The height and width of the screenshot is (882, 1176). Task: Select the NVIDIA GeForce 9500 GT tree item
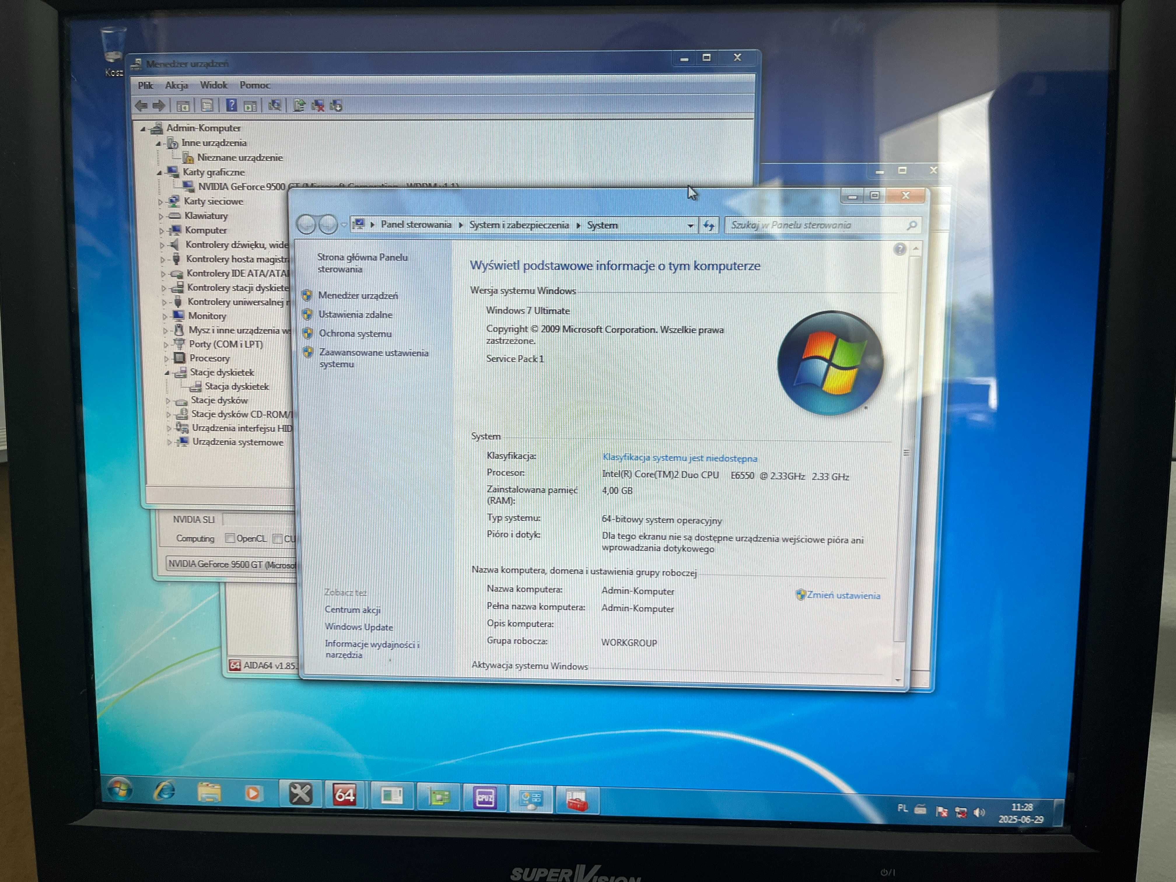click(242, 187)
